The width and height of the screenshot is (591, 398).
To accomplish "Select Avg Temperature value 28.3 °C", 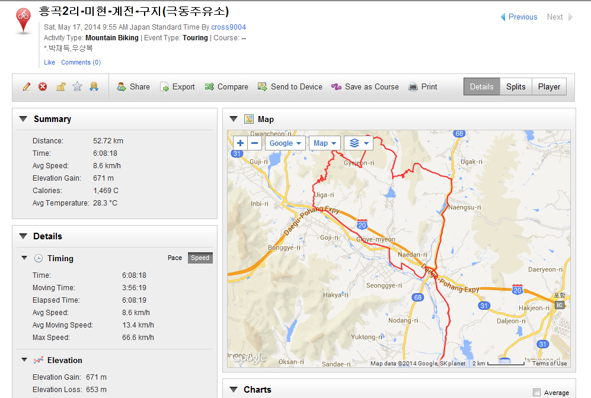I will 105,203.
